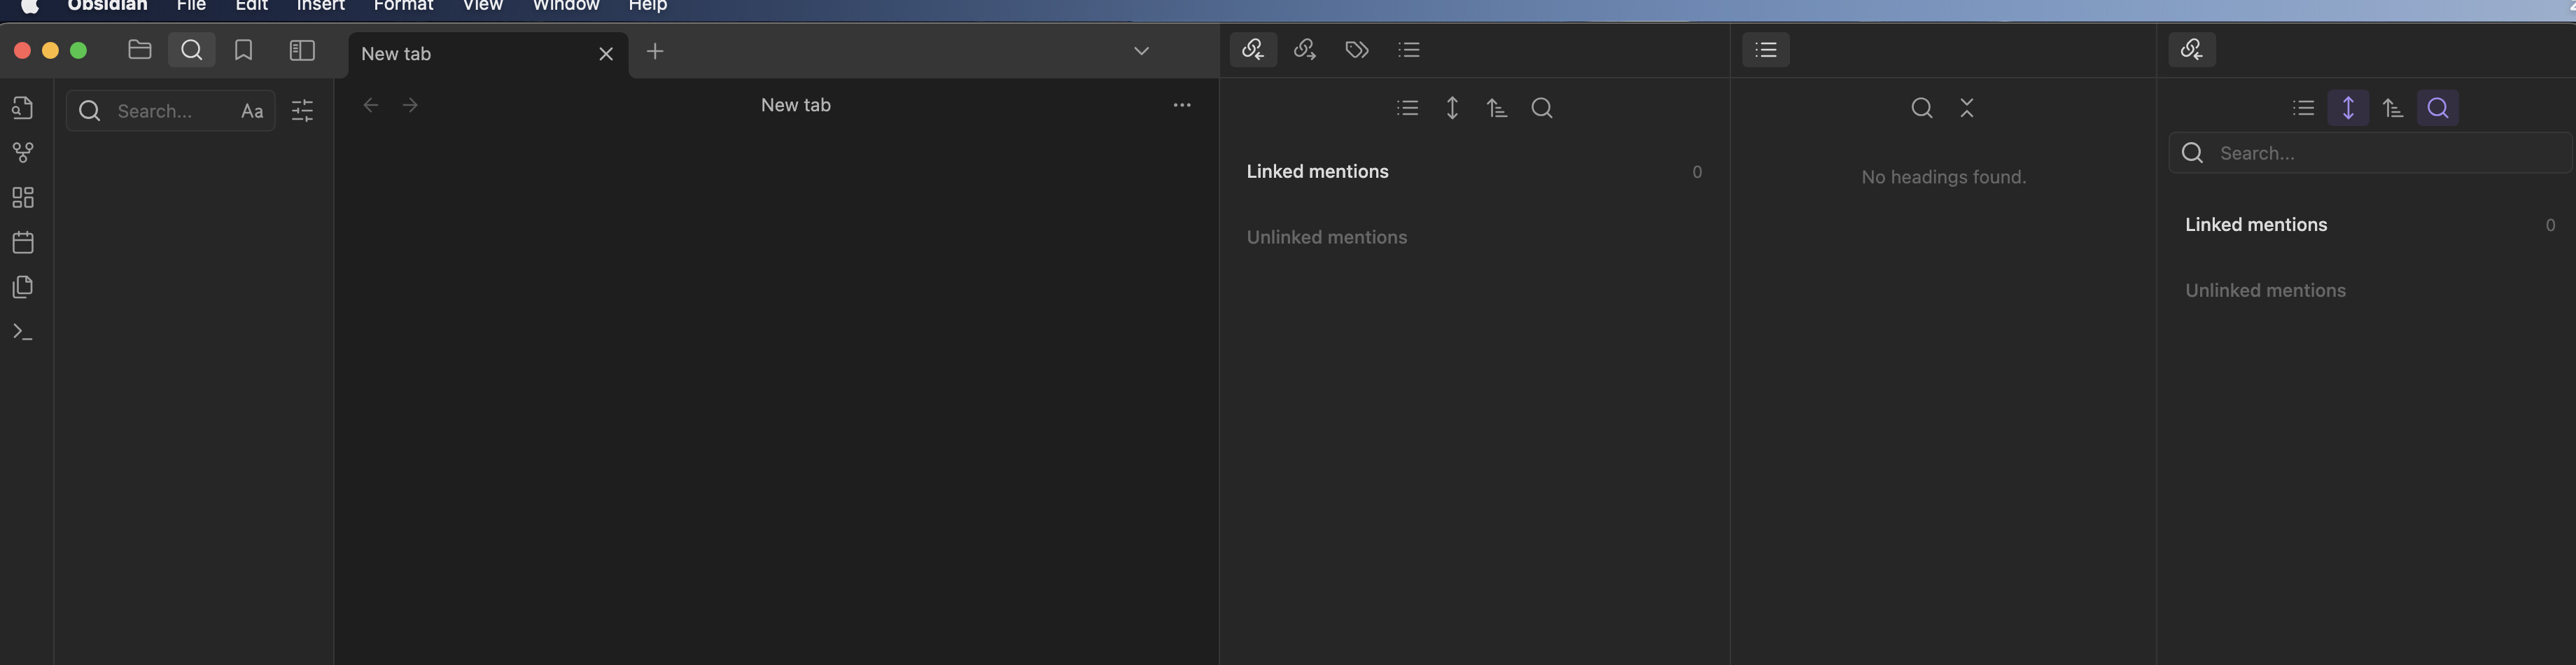Open outline tab next to tags

(1409, 49)
